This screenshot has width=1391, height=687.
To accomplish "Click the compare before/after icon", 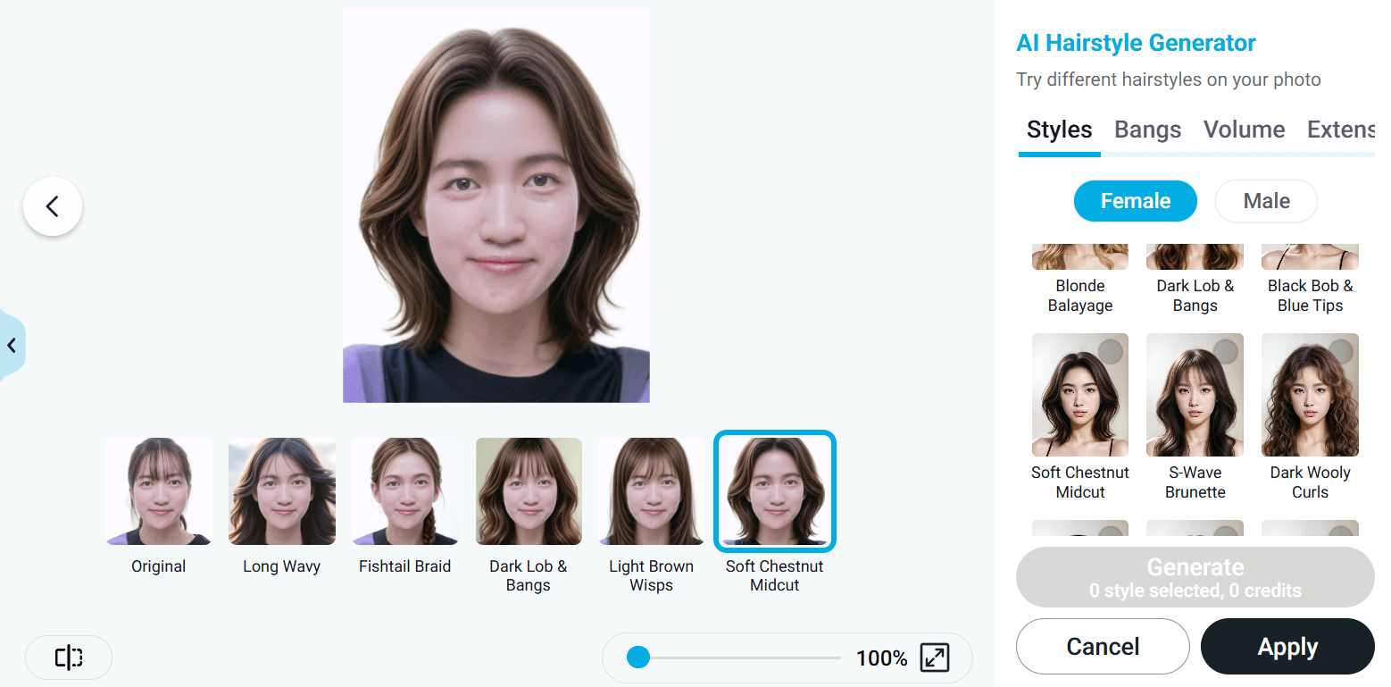I will pyautogui.click(x=69, y=658).
